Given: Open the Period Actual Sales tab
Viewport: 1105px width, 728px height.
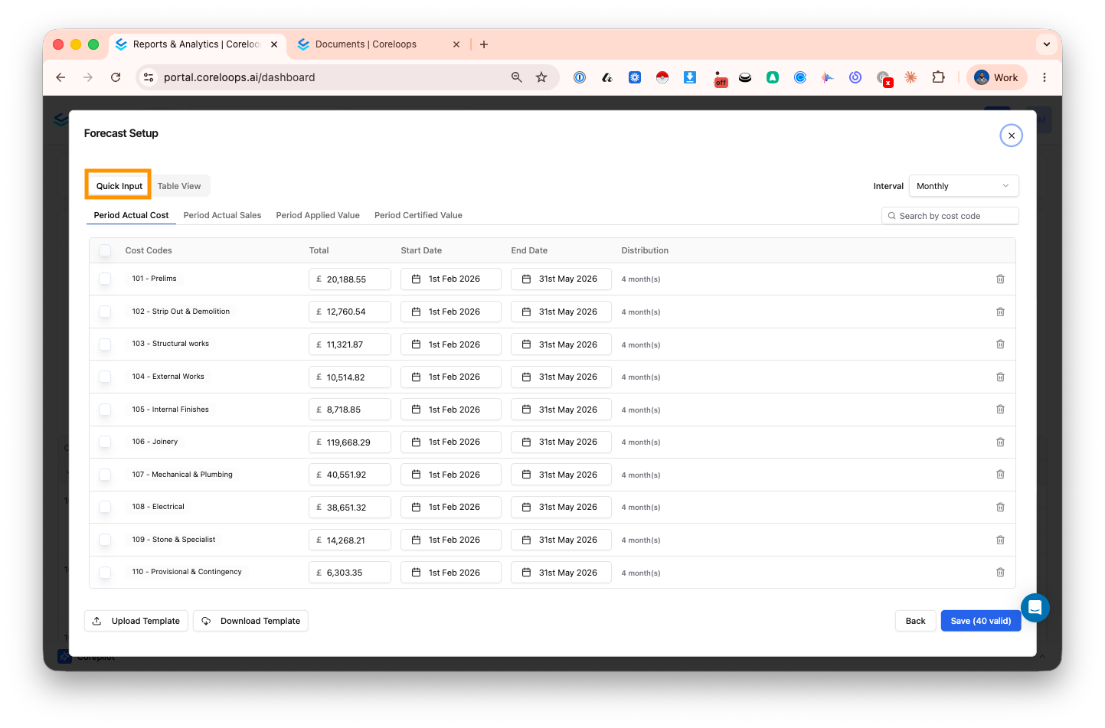Looking at the screenshot, I should point(222,215).
